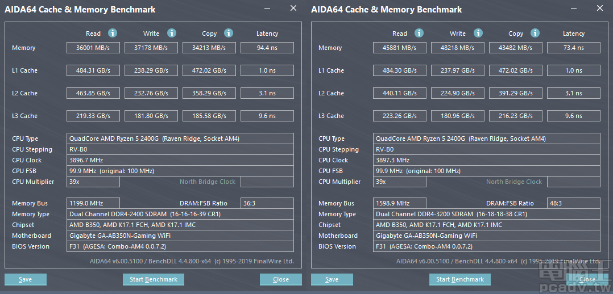Click Close button in left window
The image size is (613, 294).
pyautogui.click(x=281, y=279)
